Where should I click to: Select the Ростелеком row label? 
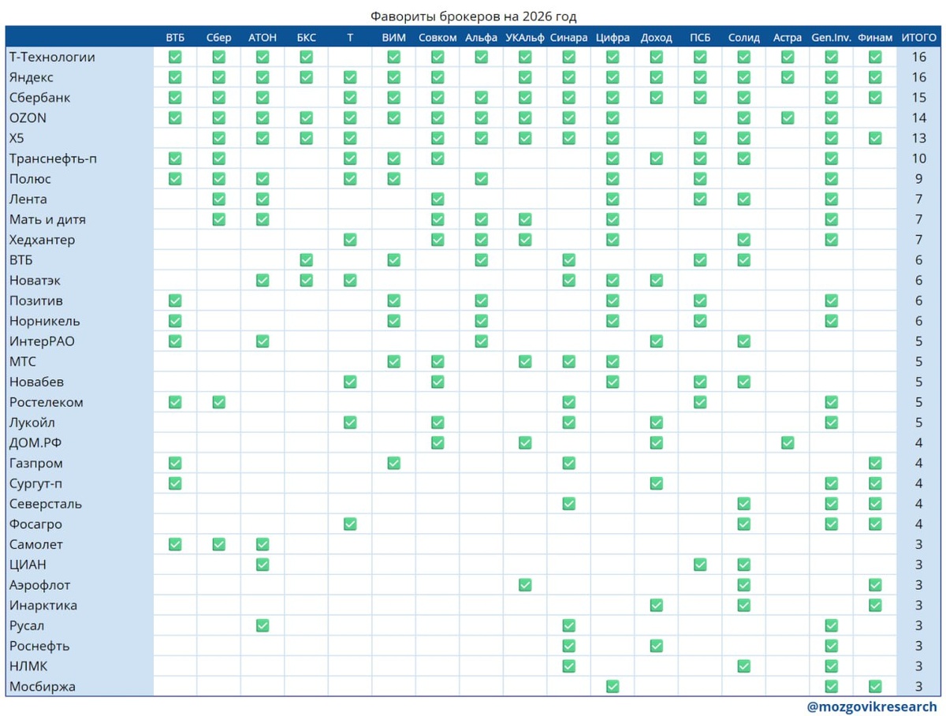pyautogui.click(x=47, y=402)
